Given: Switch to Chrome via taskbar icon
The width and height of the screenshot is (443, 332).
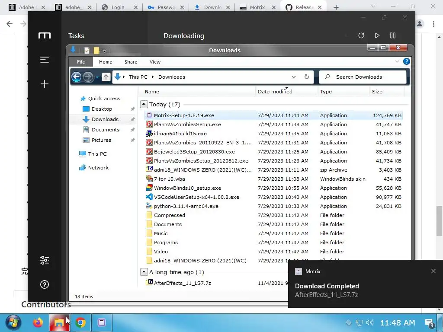Looking at the screenshot, I should click(80, 322).
